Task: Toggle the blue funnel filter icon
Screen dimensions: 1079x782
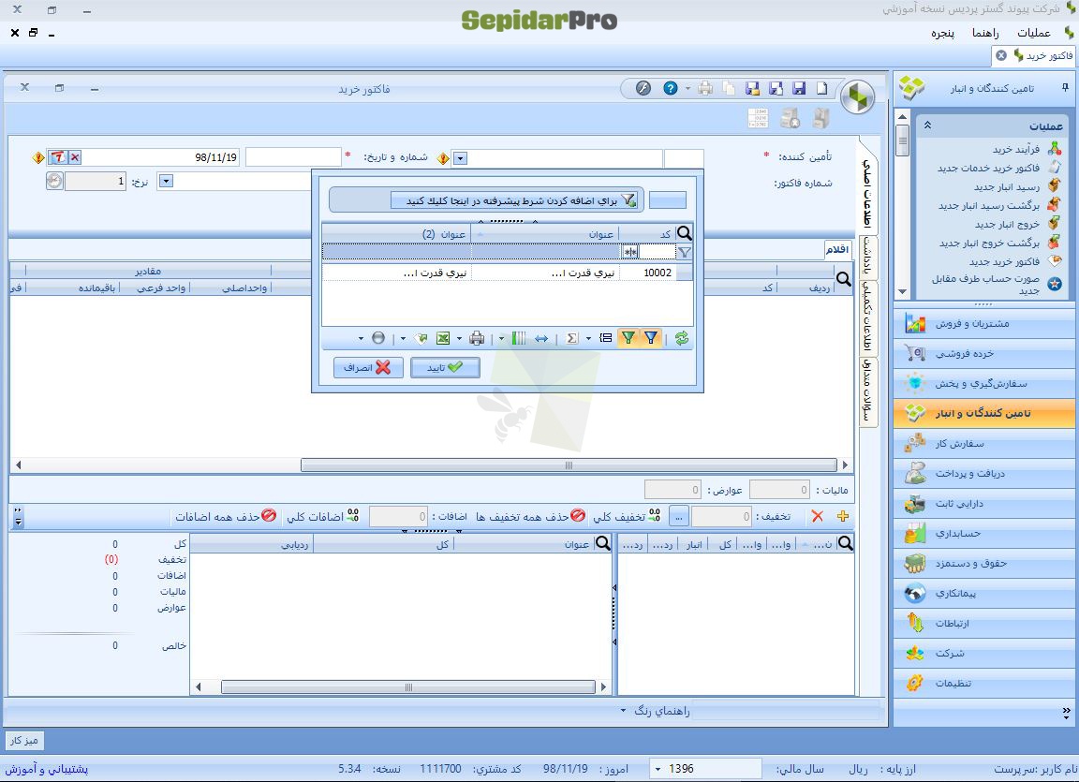Action: coord(651,338)
